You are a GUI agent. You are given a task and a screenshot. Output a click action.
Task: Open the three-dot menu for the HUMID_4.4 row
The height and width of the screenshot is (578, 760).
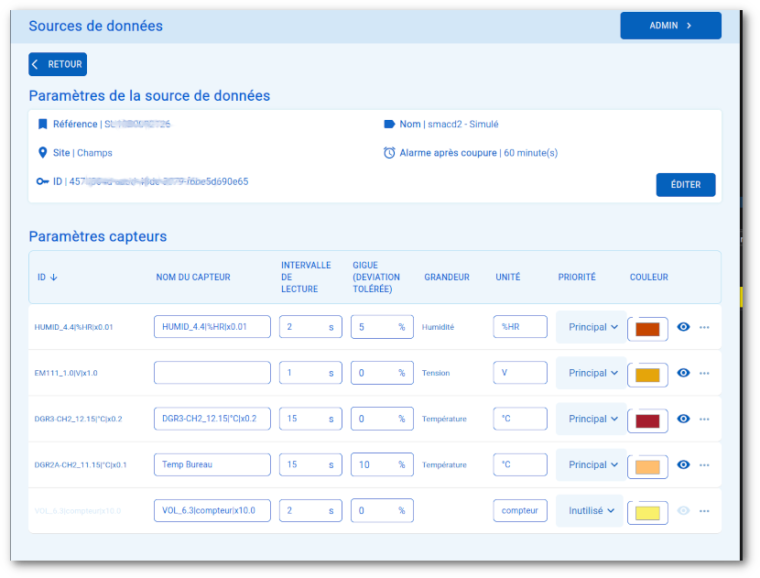pos(704,327)
